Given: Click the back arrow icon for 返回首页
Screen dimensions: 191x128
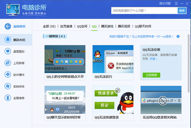Looking at the screenshot, I should 8,26.
